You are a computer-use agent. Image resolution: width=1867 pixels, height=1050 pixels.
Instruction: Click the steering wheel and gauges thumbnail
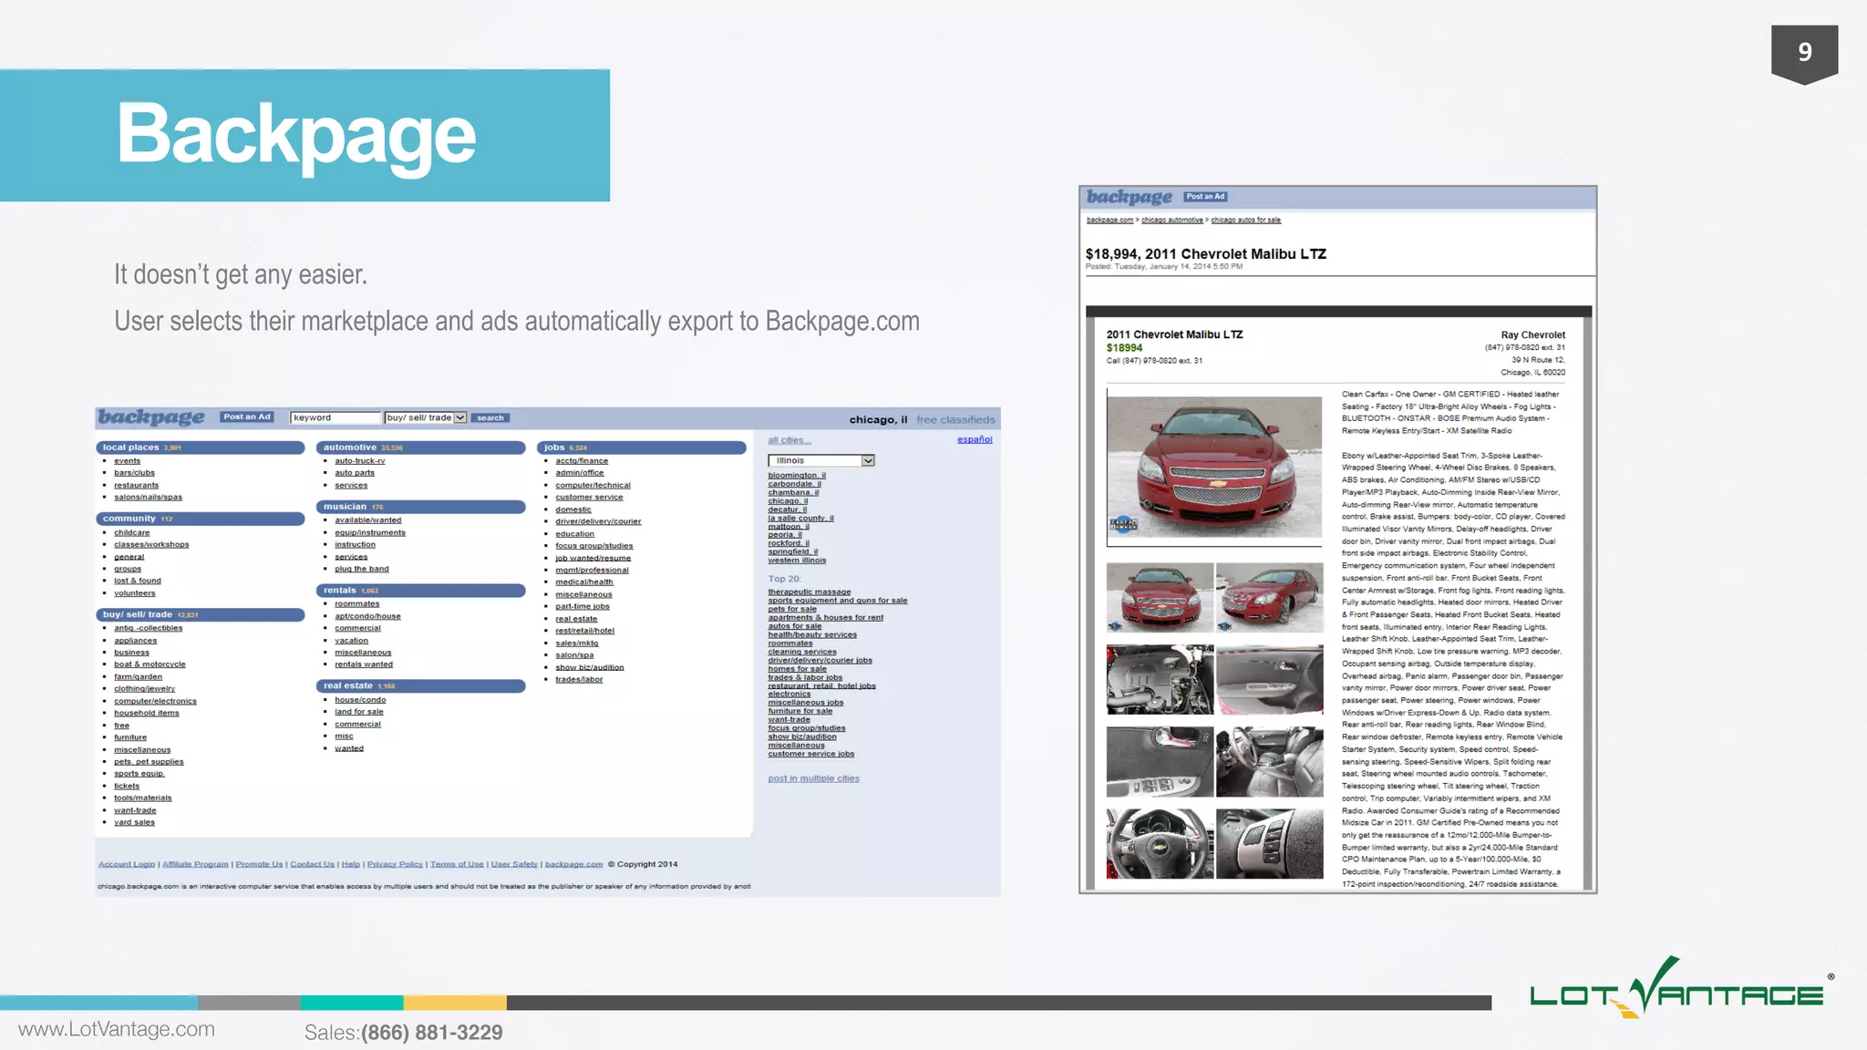click(x=1160, y=844)
